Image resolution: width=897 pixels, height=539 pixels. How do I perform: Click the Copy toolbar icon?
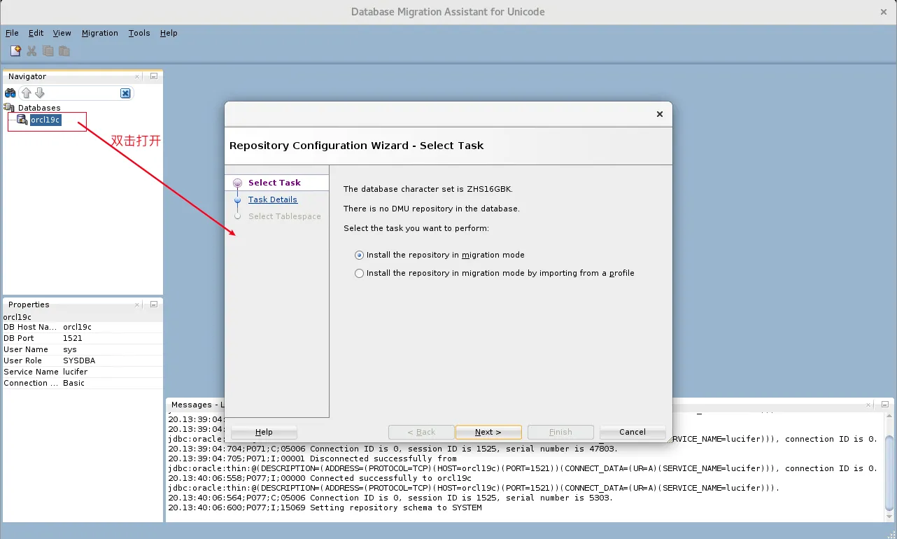tap(47, 50)
